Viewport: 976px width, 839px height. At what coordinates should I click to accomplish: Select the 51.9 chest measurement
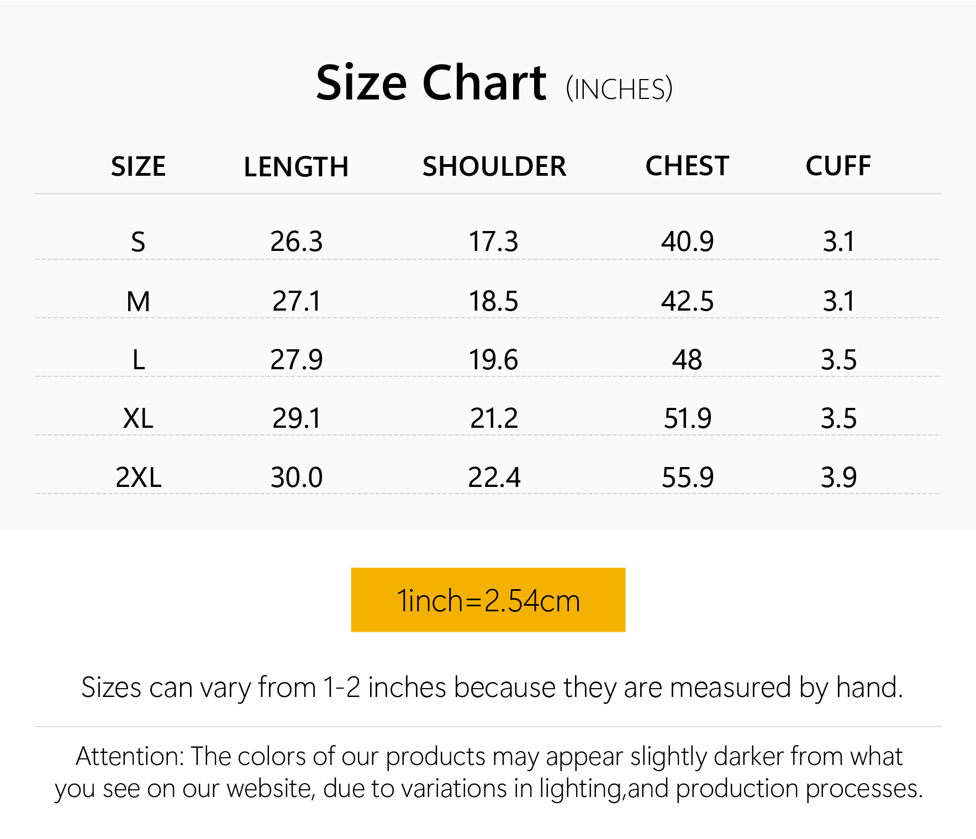687,418
